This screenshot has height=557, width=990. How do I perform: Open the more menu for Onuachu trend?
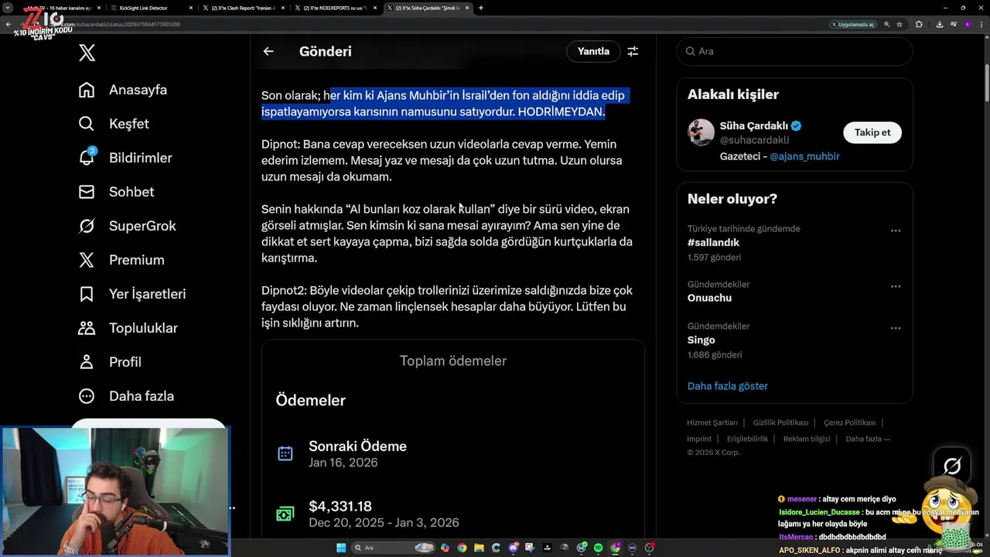coord(896,286)
